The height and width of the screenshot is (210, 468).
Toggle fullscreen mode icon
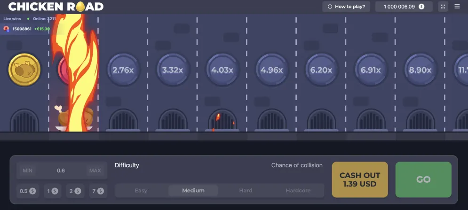tap(443, 7)
